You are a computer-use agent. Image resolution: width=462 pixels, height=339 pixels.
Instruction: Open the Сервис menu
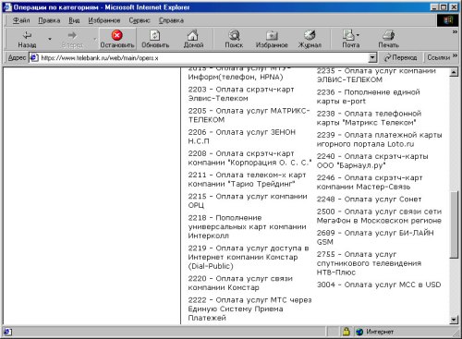point(140,20)
